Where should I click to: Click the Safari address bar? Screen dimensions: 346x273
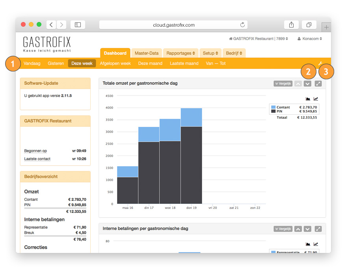point(173,25)
